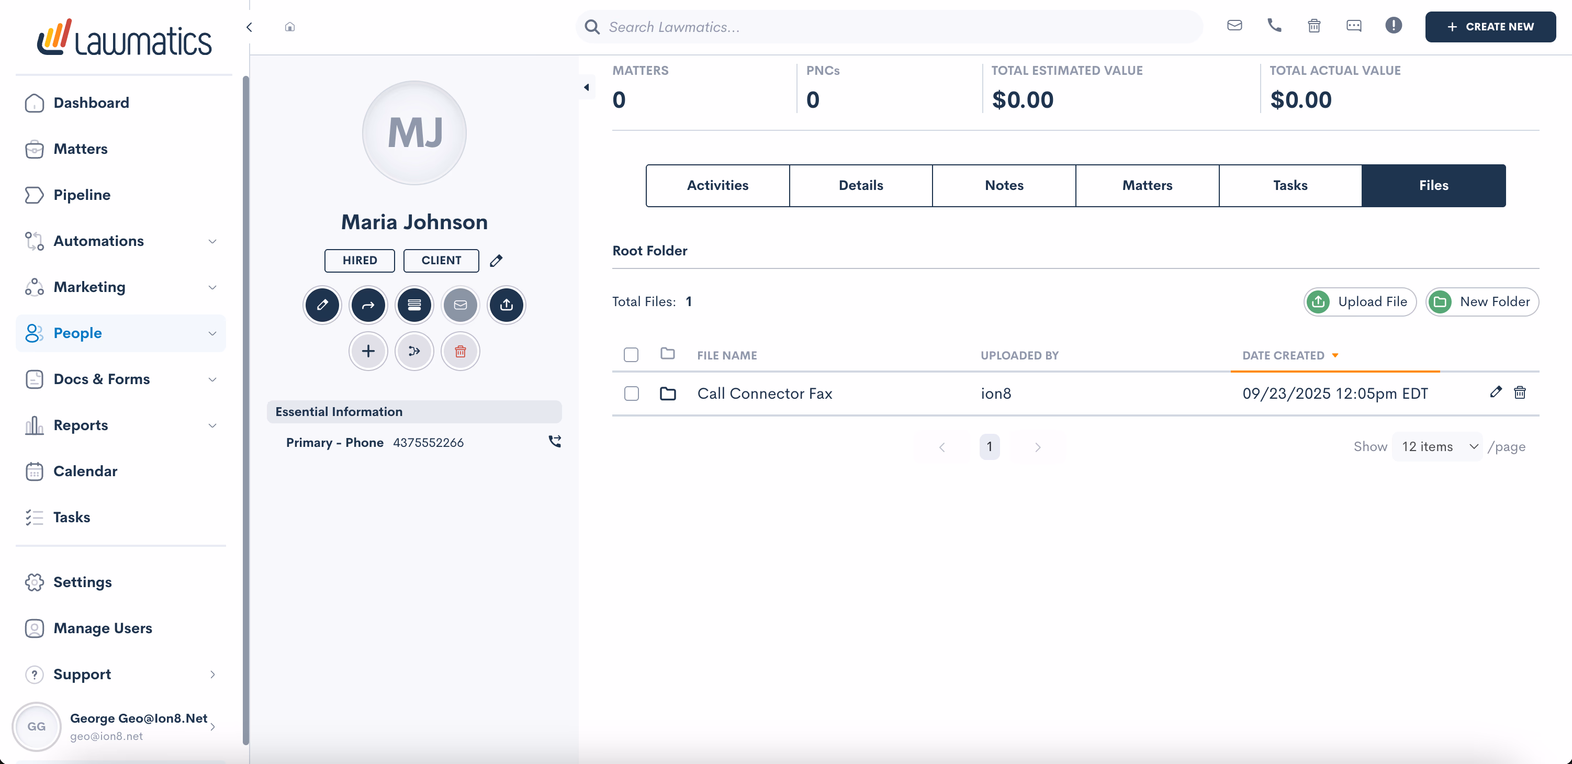1572x764 pixels.
Task: Click the merge contact arrows icon
Action: [414, 351]
